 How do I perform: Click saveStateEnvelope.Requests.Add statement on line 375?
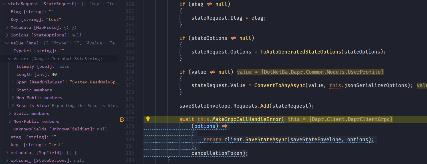point(247,106)
